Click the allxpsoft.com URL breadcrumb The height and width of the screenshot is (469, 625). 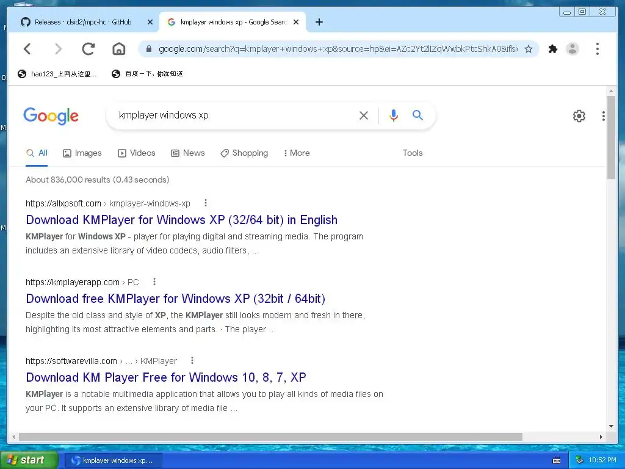108,203
